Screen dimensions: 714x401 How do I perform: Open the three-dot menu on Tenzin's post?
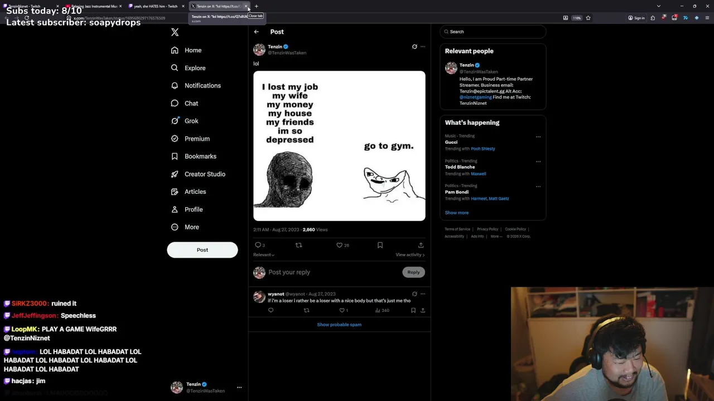[x=423, y=47]
